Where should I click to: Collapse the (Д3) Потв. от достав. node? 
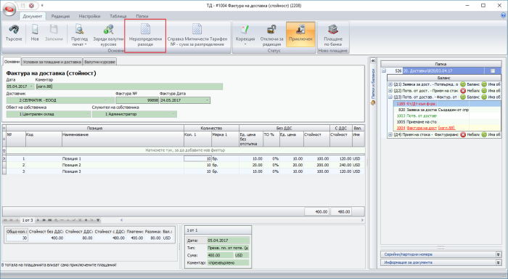point(390,97)
